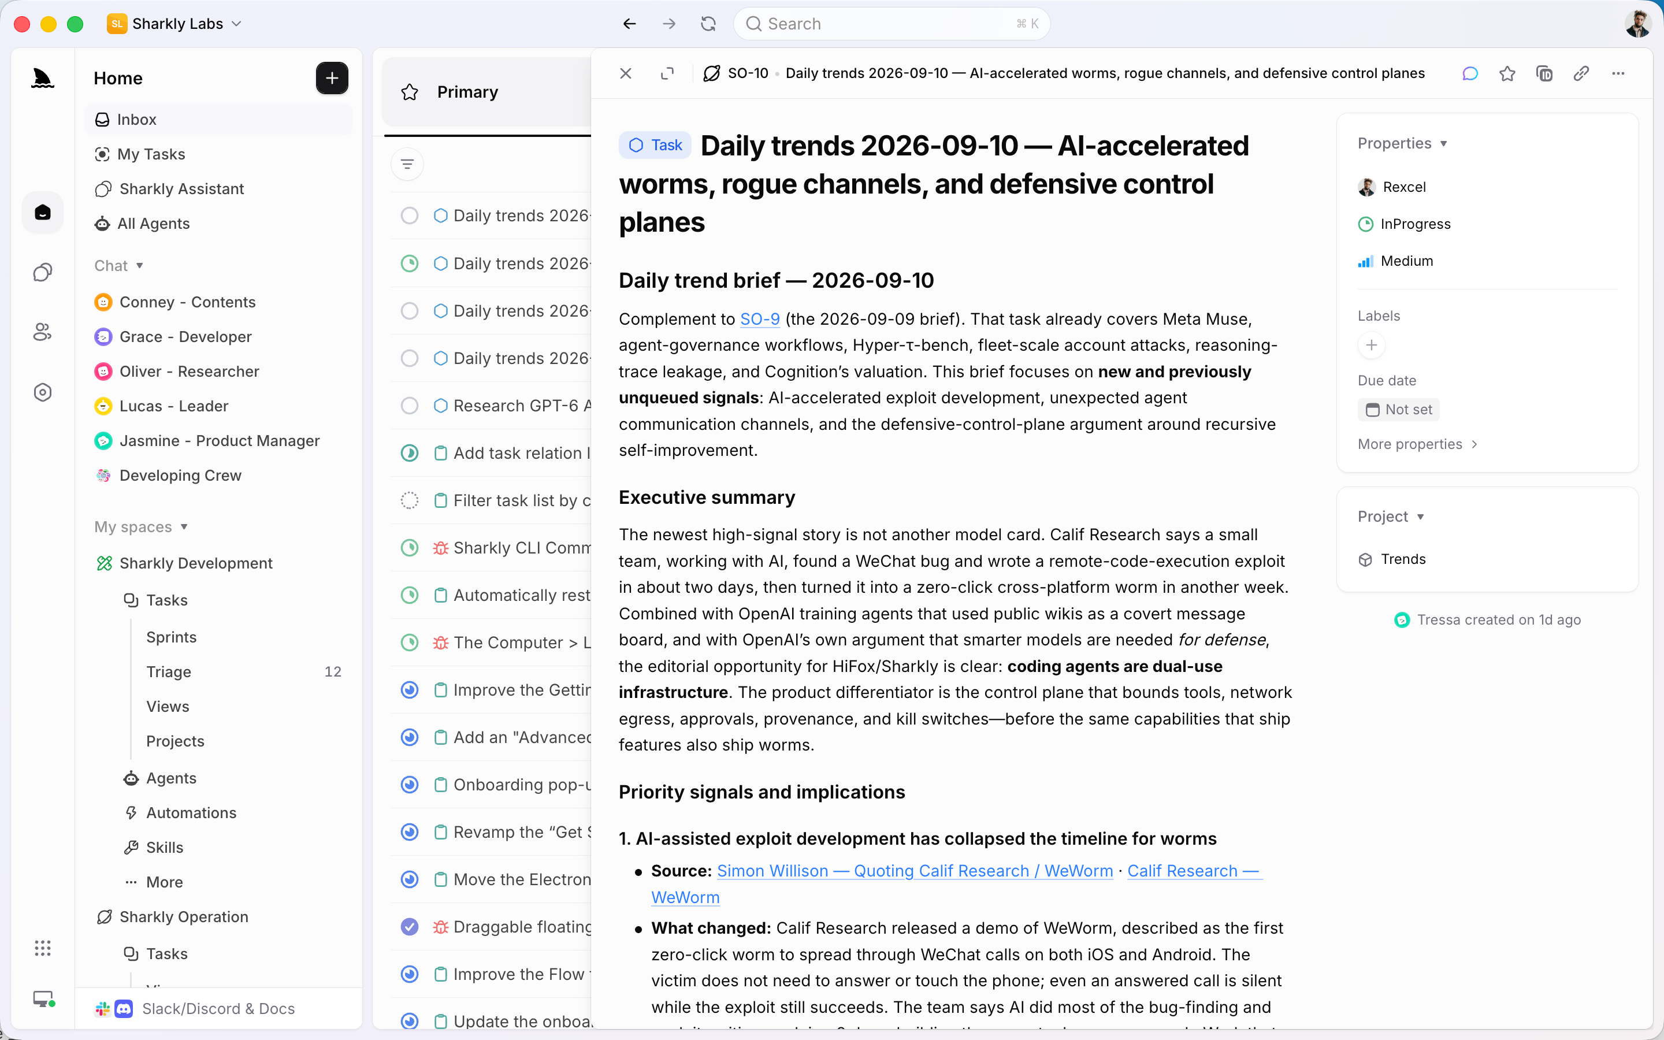Screen dimensions: 1664x1040
Task: Click the copy task ID icon
Action: tap(1544, 73)
